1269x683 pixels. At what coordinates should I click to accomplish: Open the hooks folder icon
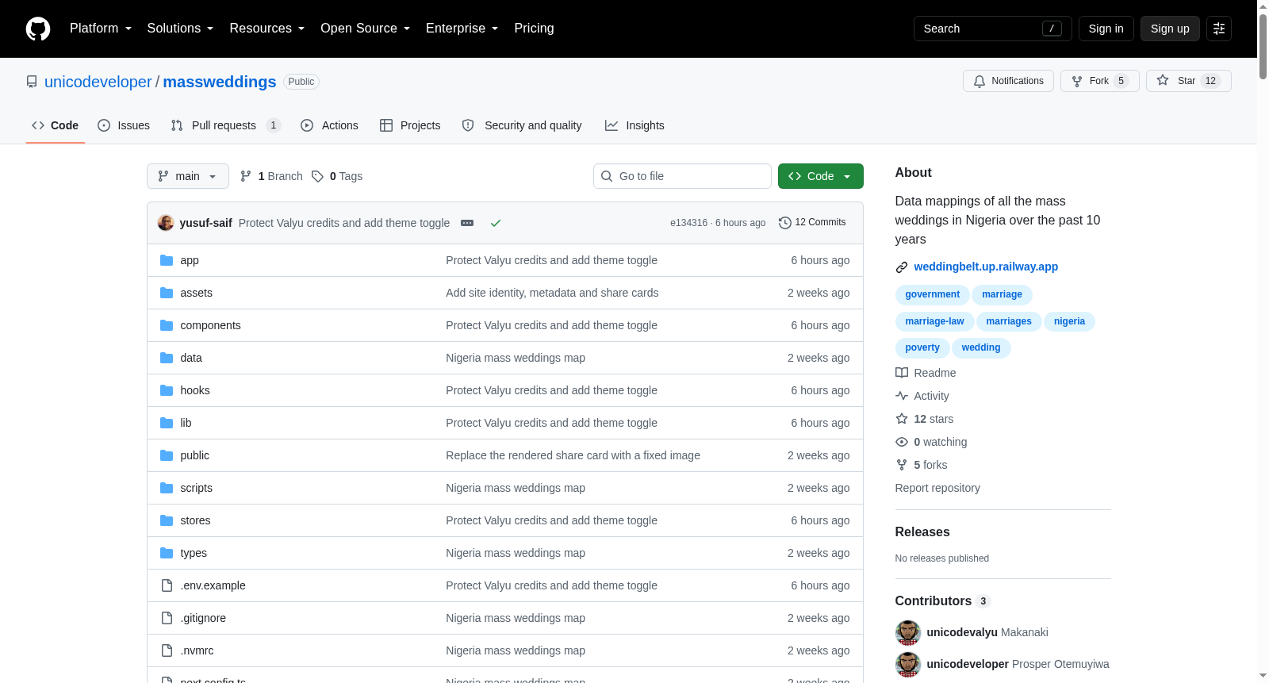coord(167,390)
